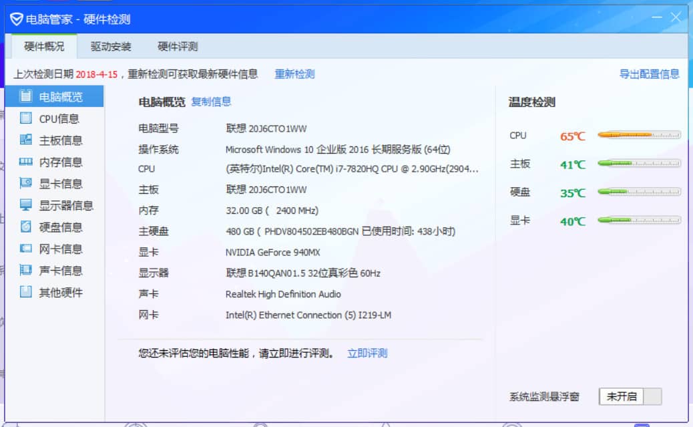Screen dimensions: 693x427
Task: Show 主板信息 from the sidebar
Action: tap(54, 140)
